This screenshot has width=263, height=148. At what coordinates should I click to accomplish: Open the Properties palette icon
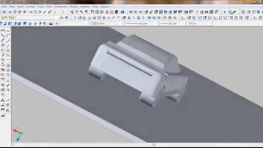click(x=92, y=12)
